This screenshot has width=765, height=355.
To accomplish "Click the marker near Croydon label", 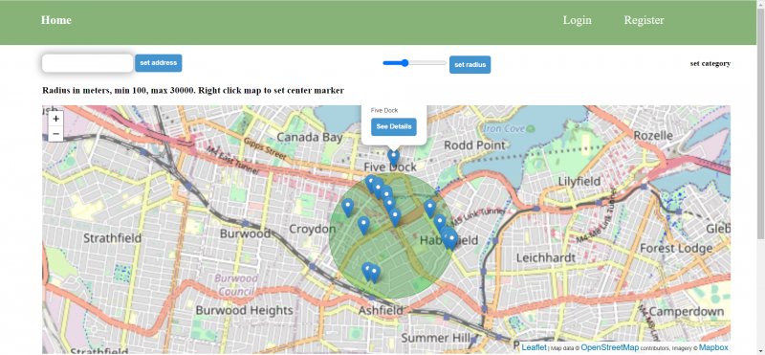I will coord(363,226).
